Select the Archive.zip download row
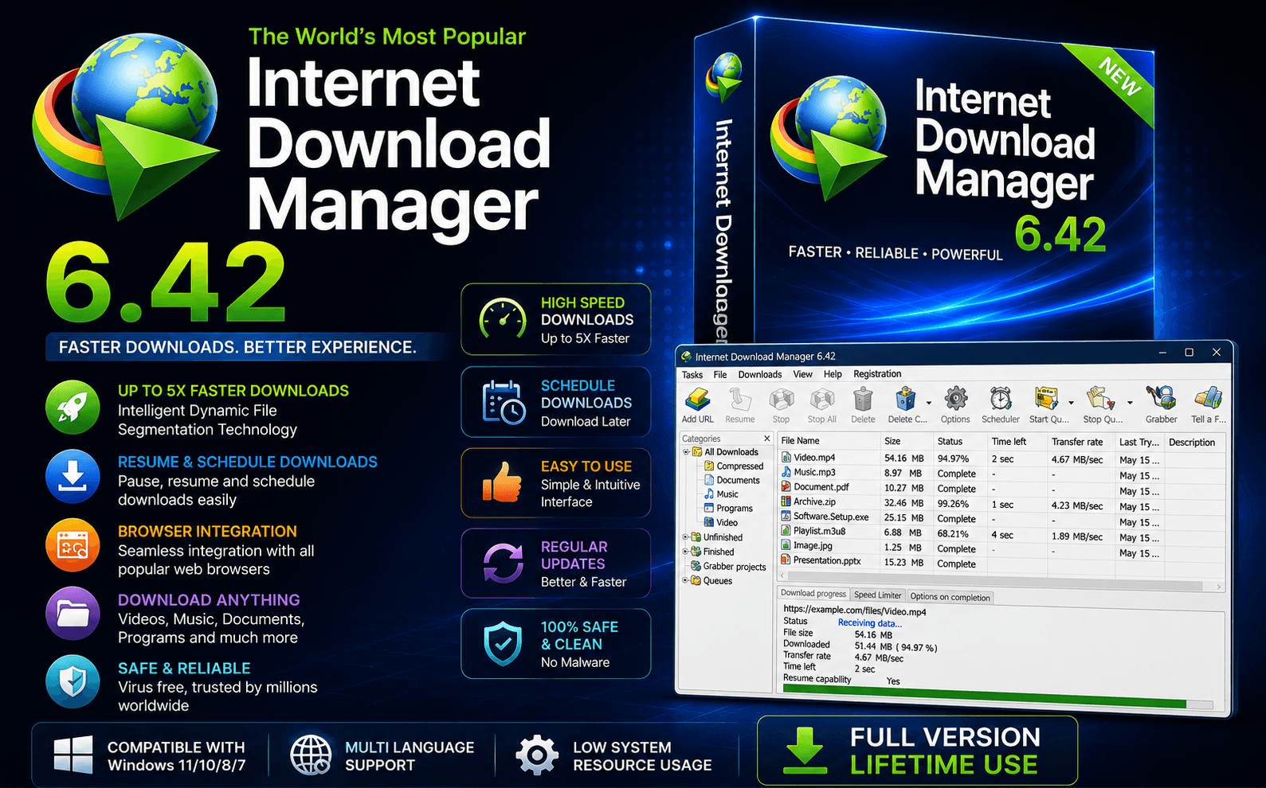The width and height of the screenshot is (1266, 788). click(x=1001, y=504)
